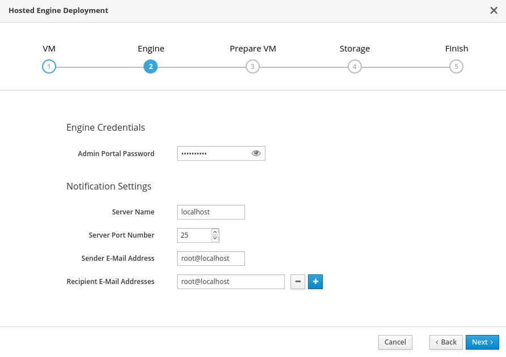Click the step 1 VM circle
This screenshot has height=357, width=506.
[49, 67]
